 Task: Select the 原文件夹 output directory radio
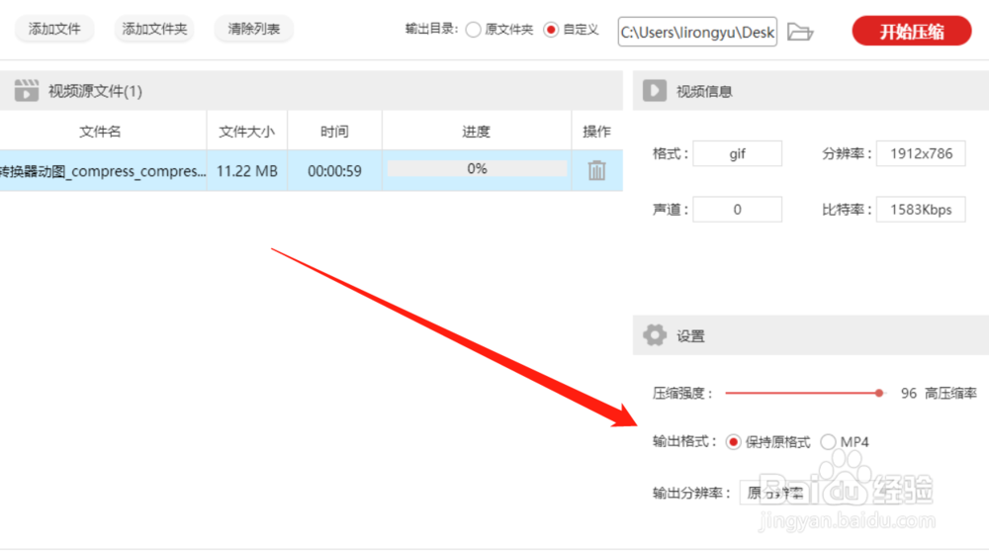pos(473,30)
